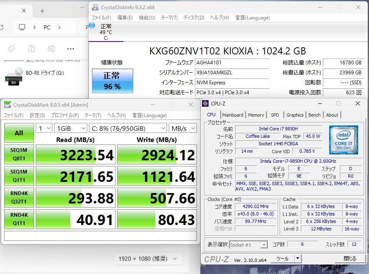The image size is (369, 274).
Task: Switch to the Graphics tab in CPU-Z
Action: click(295, 115)
